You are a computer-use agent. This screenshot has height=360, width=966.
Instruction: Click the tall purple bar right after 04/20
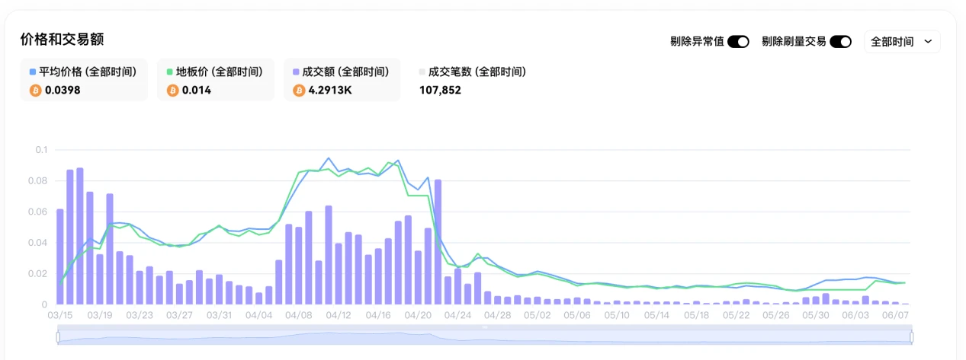coord(438,242)
